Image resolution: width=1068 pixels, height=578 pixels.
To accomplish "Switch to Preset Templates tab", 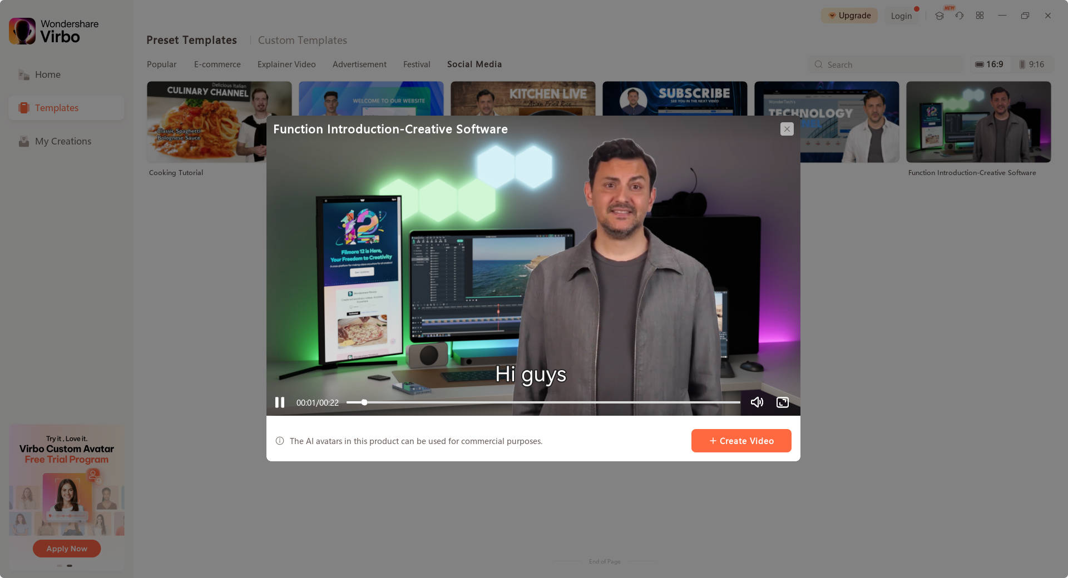I will click(191, 40).
